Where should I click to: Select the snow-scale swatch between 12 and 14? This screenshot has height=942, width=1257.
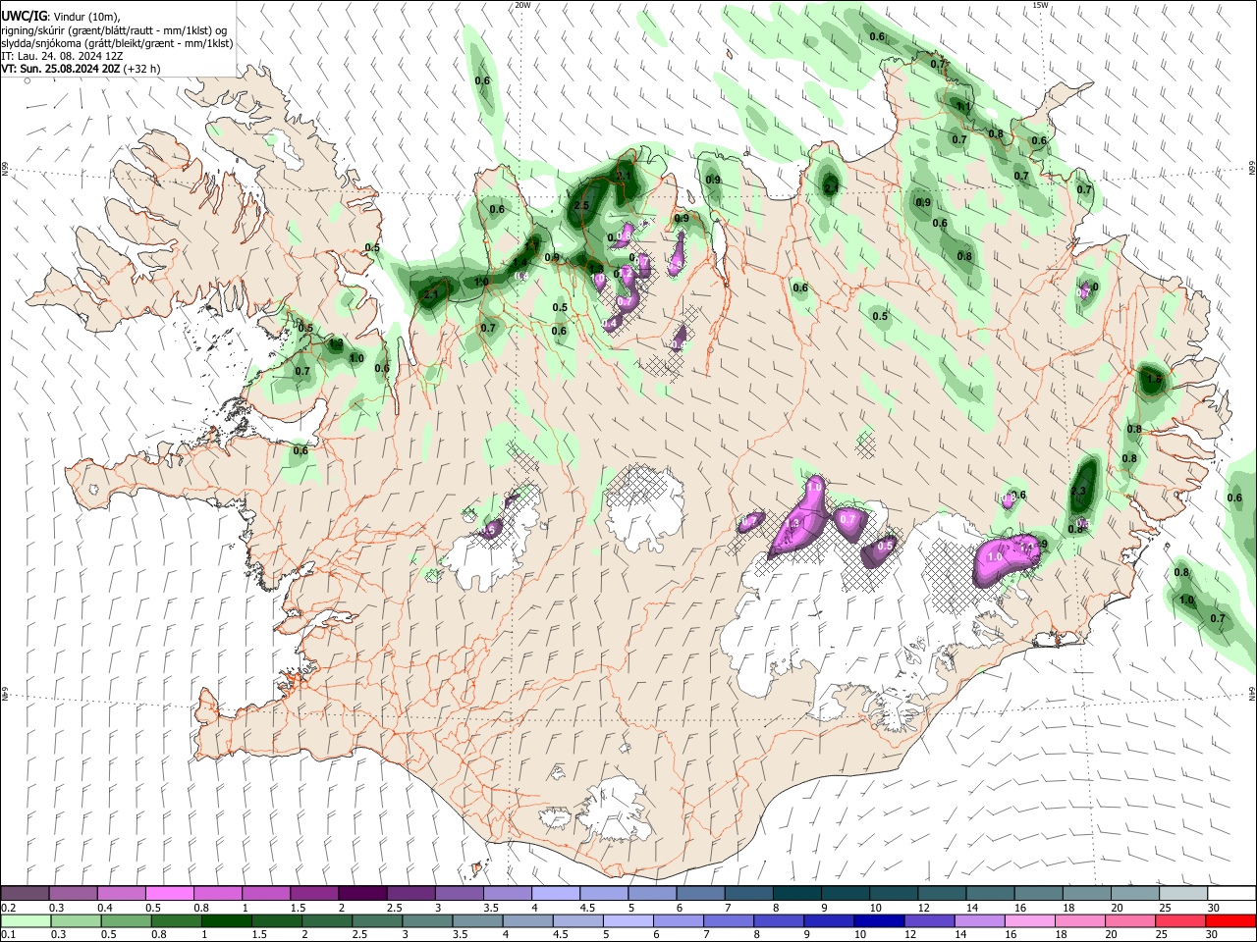[x=941, y=894]
